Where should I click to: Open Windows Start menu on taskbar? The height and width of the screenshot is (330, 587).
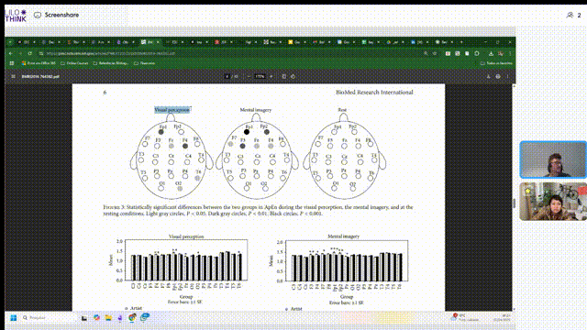pyautogui.click(x=14, y=318)
